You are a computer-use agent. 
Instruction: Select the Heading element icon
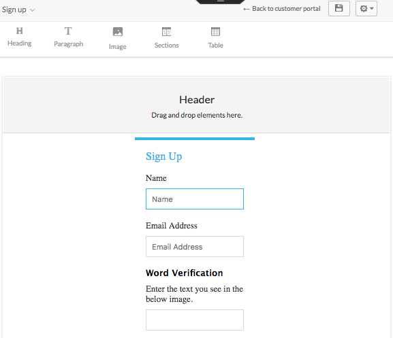click(x=20, y=31)
